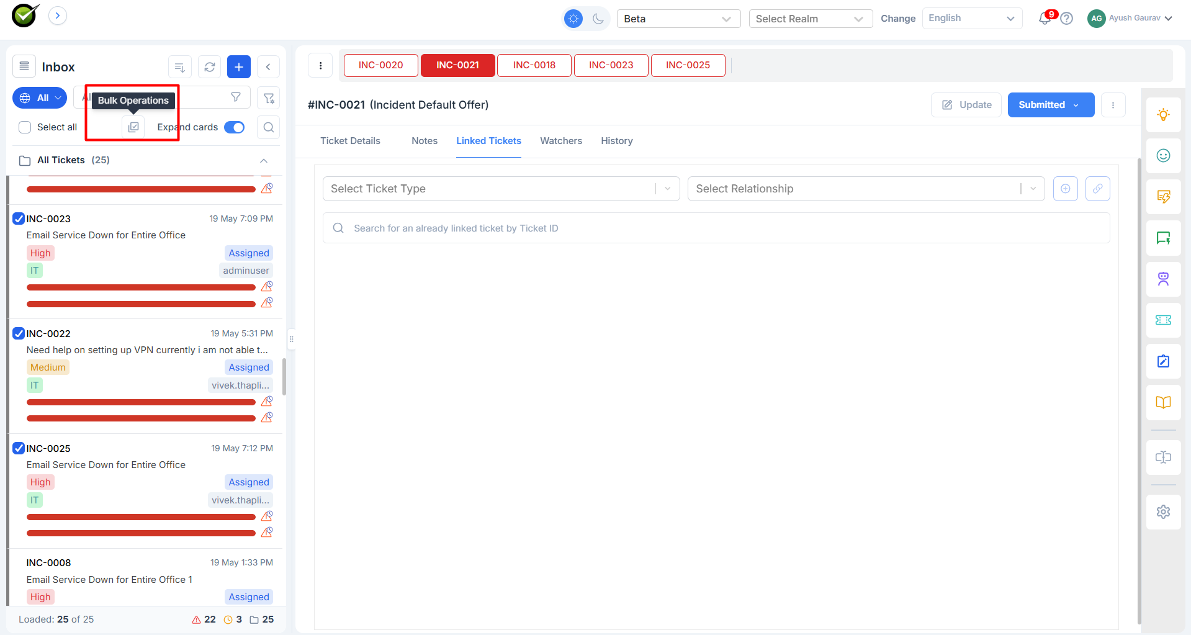The height and width of the screenshot is (635, 1191).
Task: Open Ayush Gaurav user menu
Action: tap(1130, 18)
